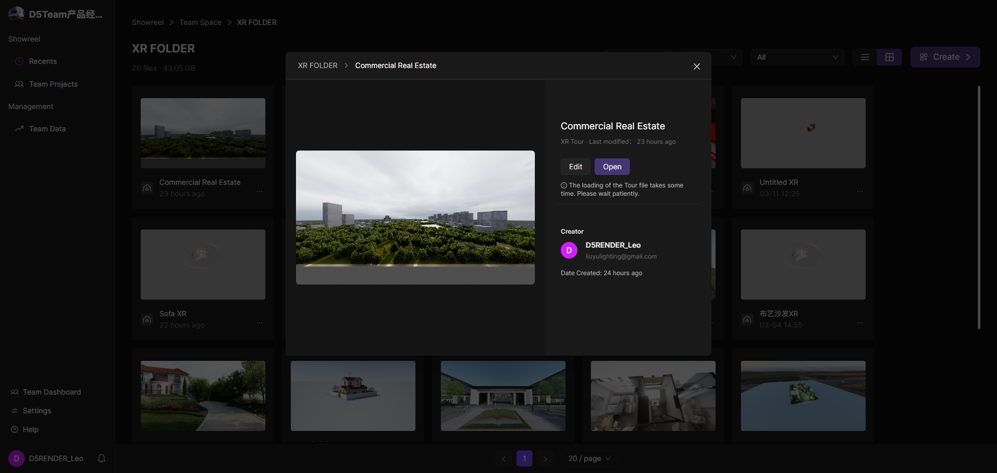The image size is (997, 473).
Task: Click the D creator avatar in dialog
Action: [569, 250]
